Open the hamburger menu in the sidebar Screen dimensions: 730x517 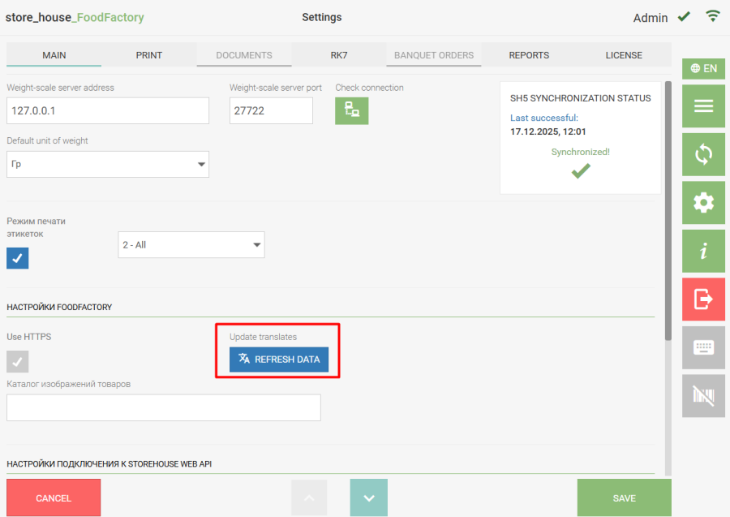(703, 106)
